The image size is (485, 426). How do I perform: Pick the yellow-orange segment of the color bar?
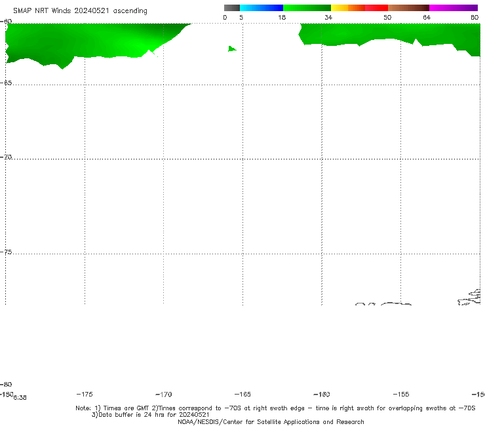[x=348, y=8]
